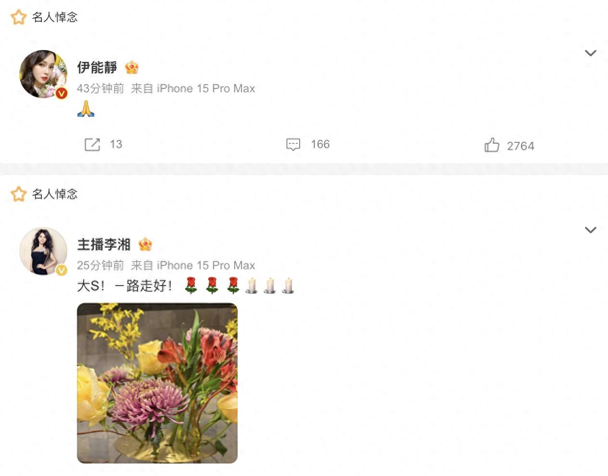Click the 43分钟前 timestamp
608x476 pixels.
tap(101, 88)
